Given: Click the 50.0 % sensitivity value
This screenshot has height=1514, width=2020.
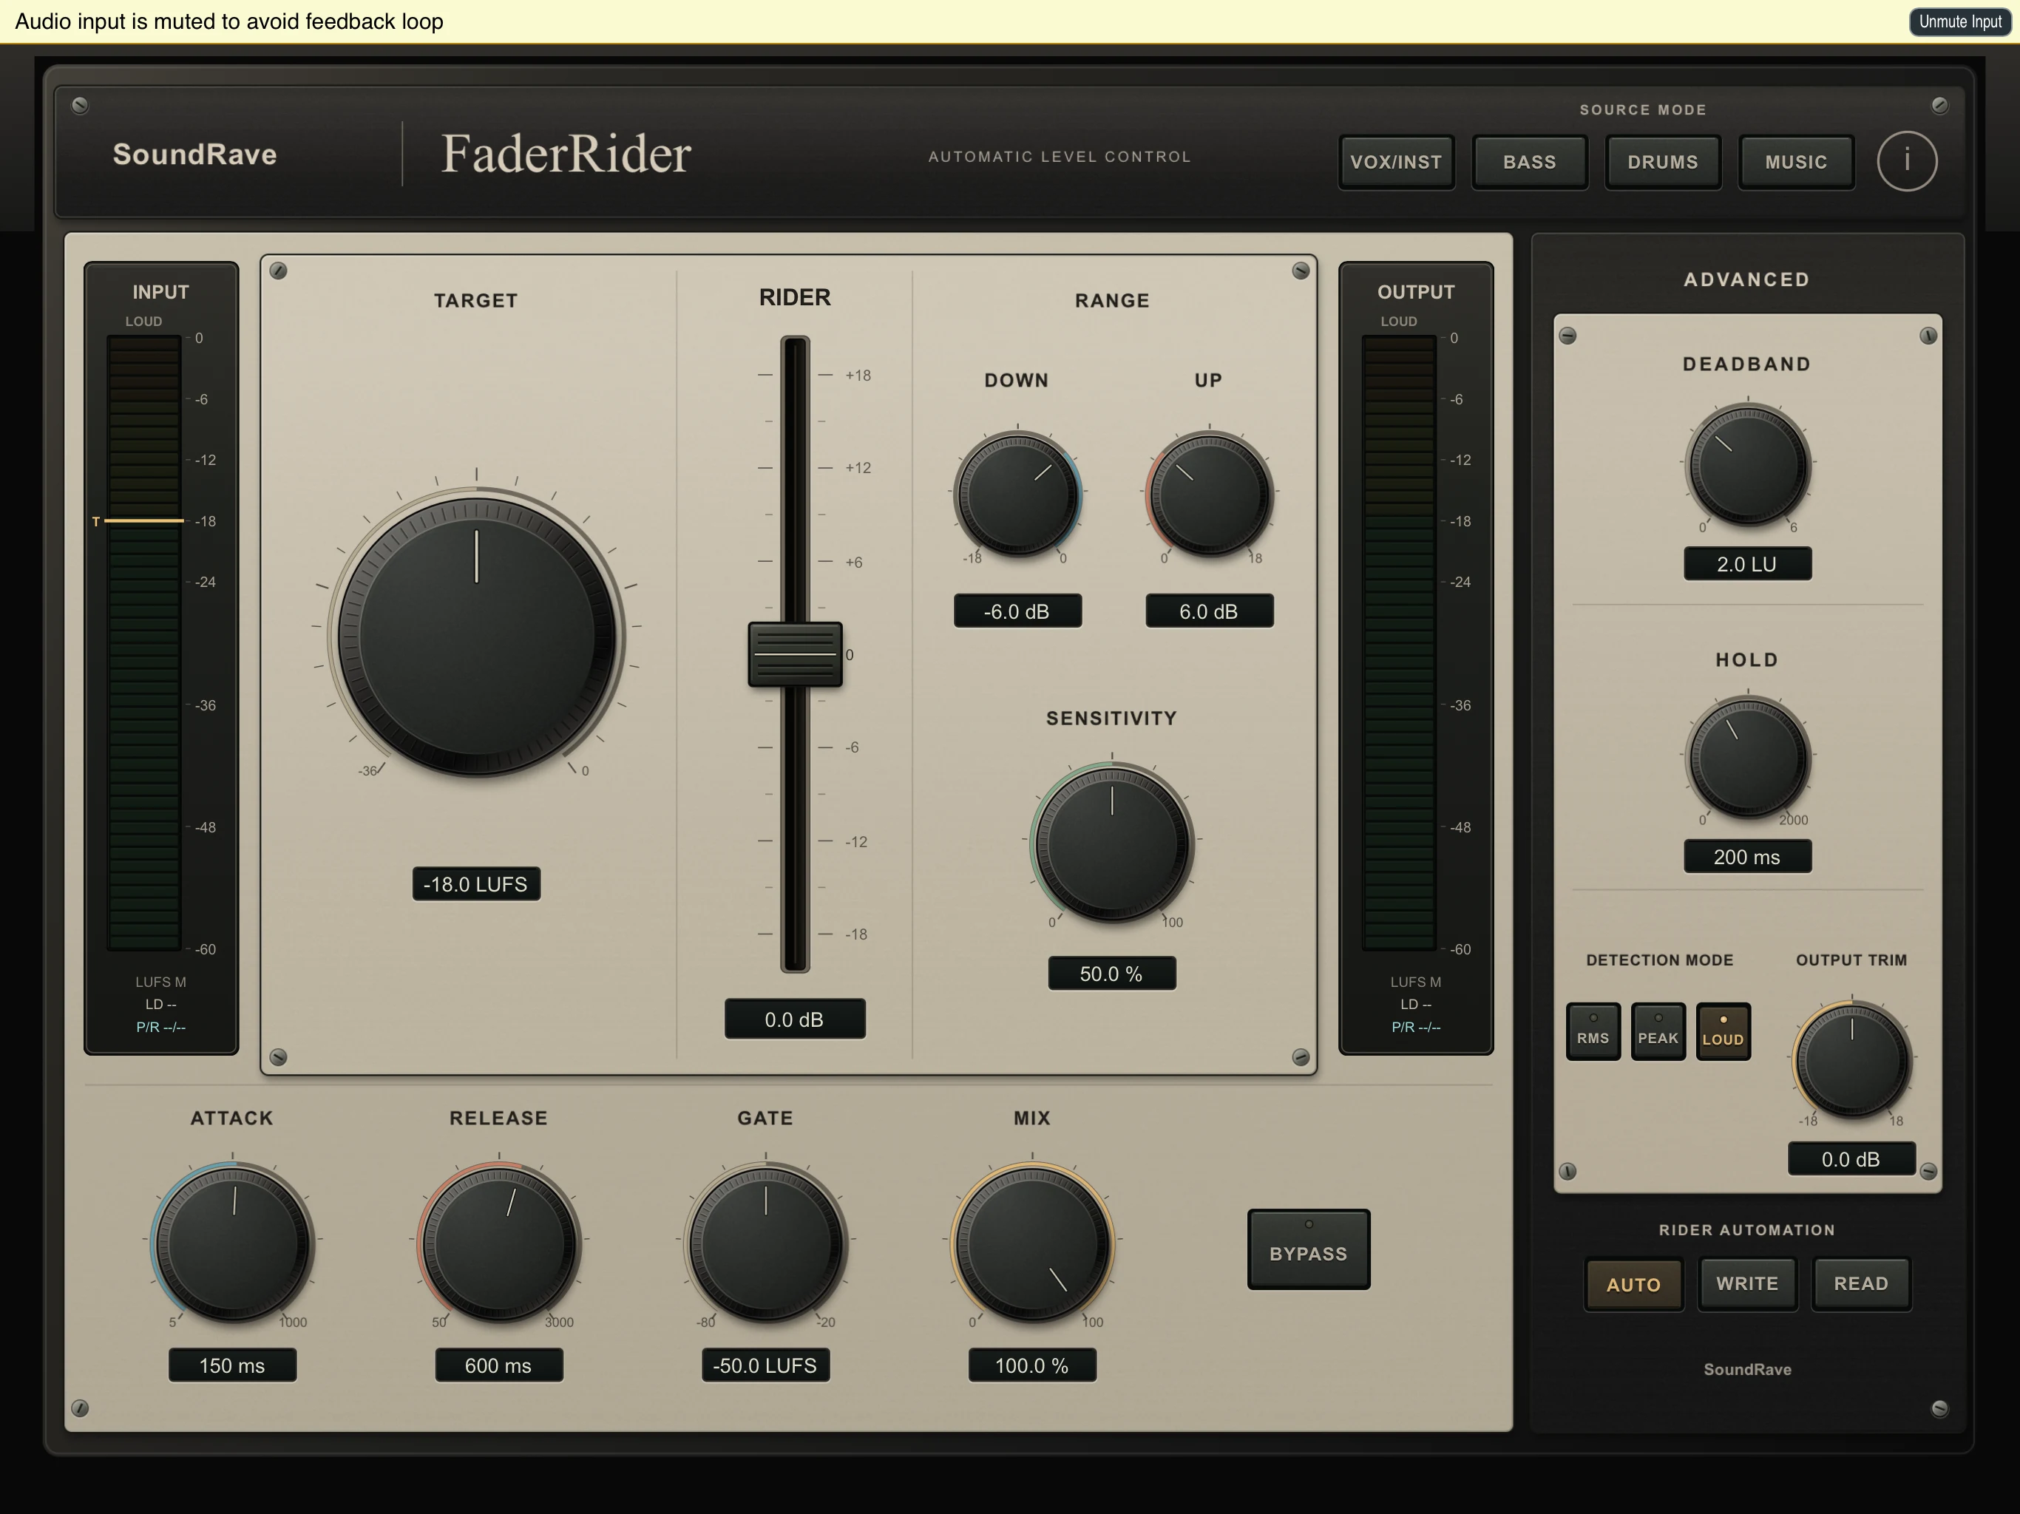Looking at the screenshot, I should click(x=1111, y=974).
